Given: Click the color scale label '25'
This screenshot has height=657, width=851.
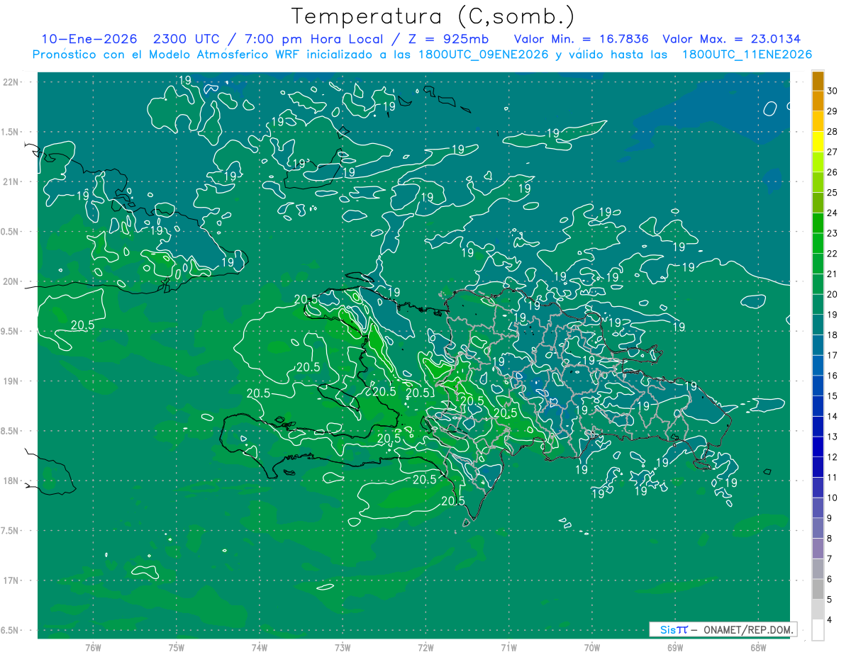Looking at the screenshot, I should 833,193.
